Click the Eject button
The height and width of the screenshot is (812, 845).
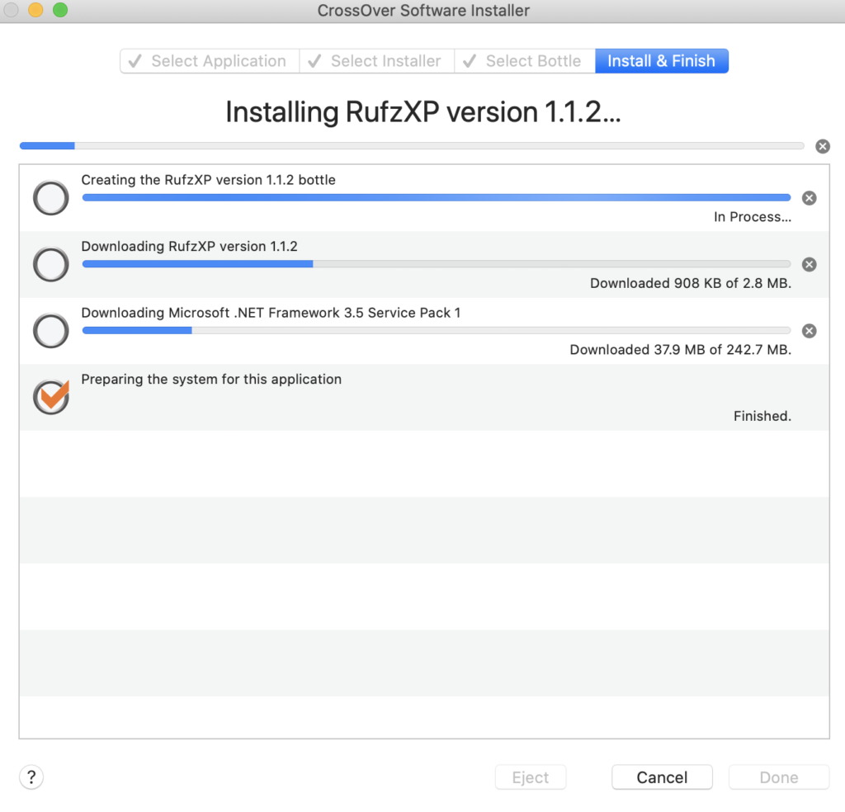[x=531, y=777]
